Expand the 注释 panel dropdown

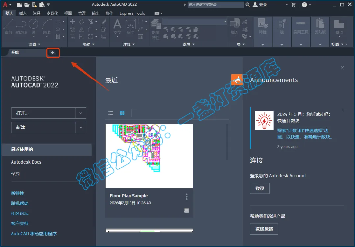tap(129, 44)
